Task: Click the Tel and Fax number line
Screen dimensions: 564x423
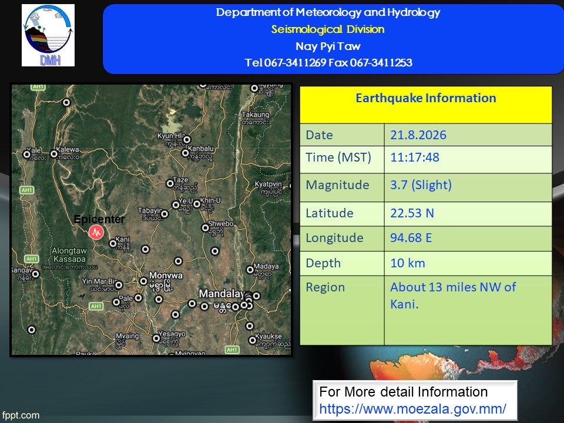Action: tap(328, 63)
